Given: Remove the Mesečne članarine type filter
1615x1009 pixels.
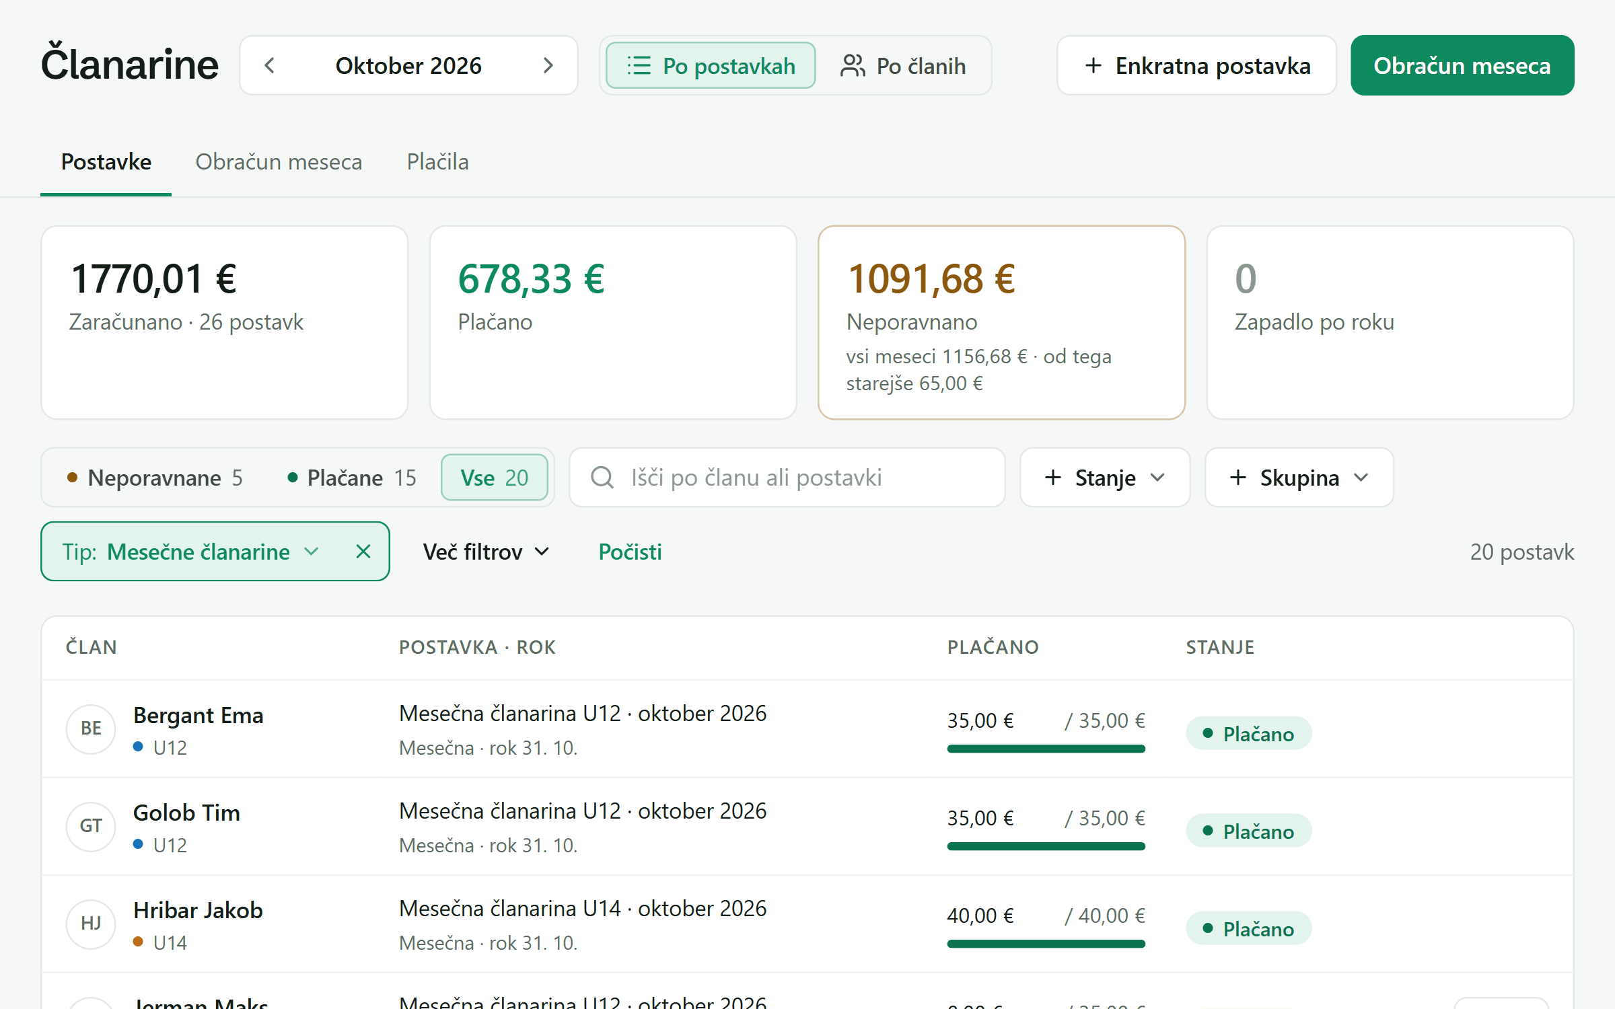Looking at the screenshot, I should tap(363, 552).
